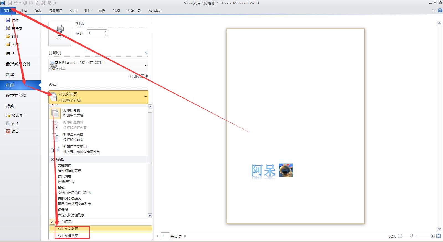Screen dimensions: 443x242
Task: Click the large 打印 printer button
Action: click(x=60, y=34)
